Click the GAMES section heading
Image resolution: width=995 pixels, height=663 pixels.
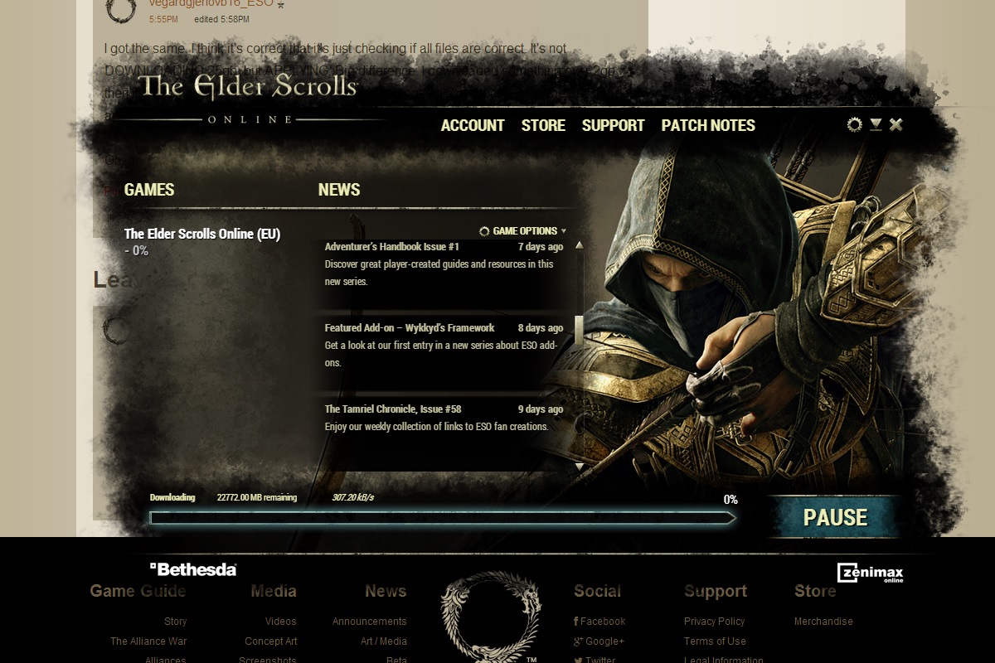point(149,190)
